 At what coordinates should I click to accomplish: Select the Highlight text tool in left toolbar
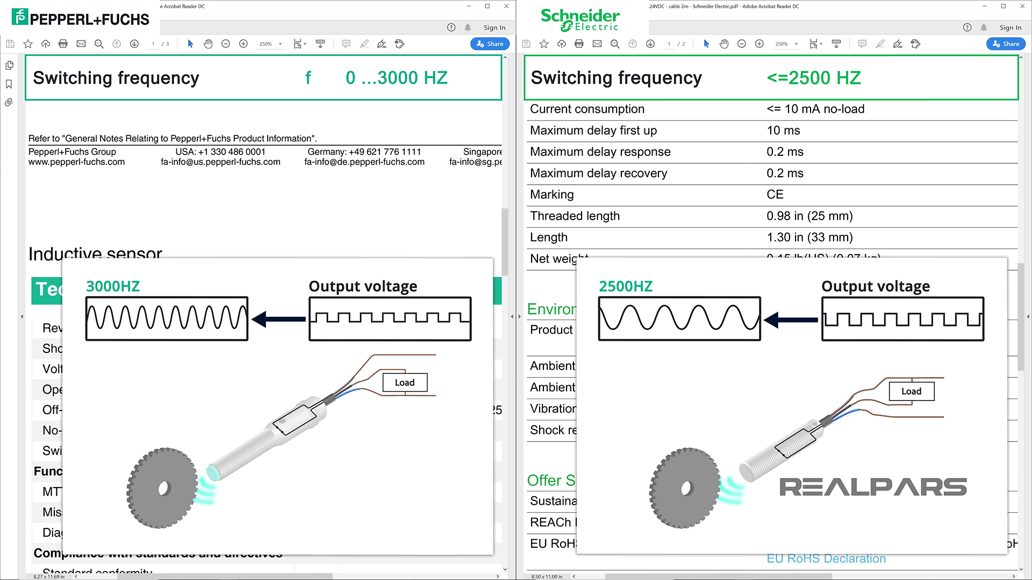[364, 44]
